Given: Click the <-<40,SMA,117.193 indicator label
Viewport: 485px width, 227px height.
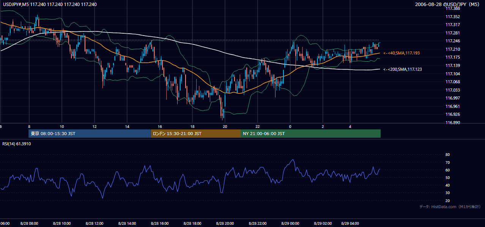Looking at the screenshot, I should pos(402,53).
